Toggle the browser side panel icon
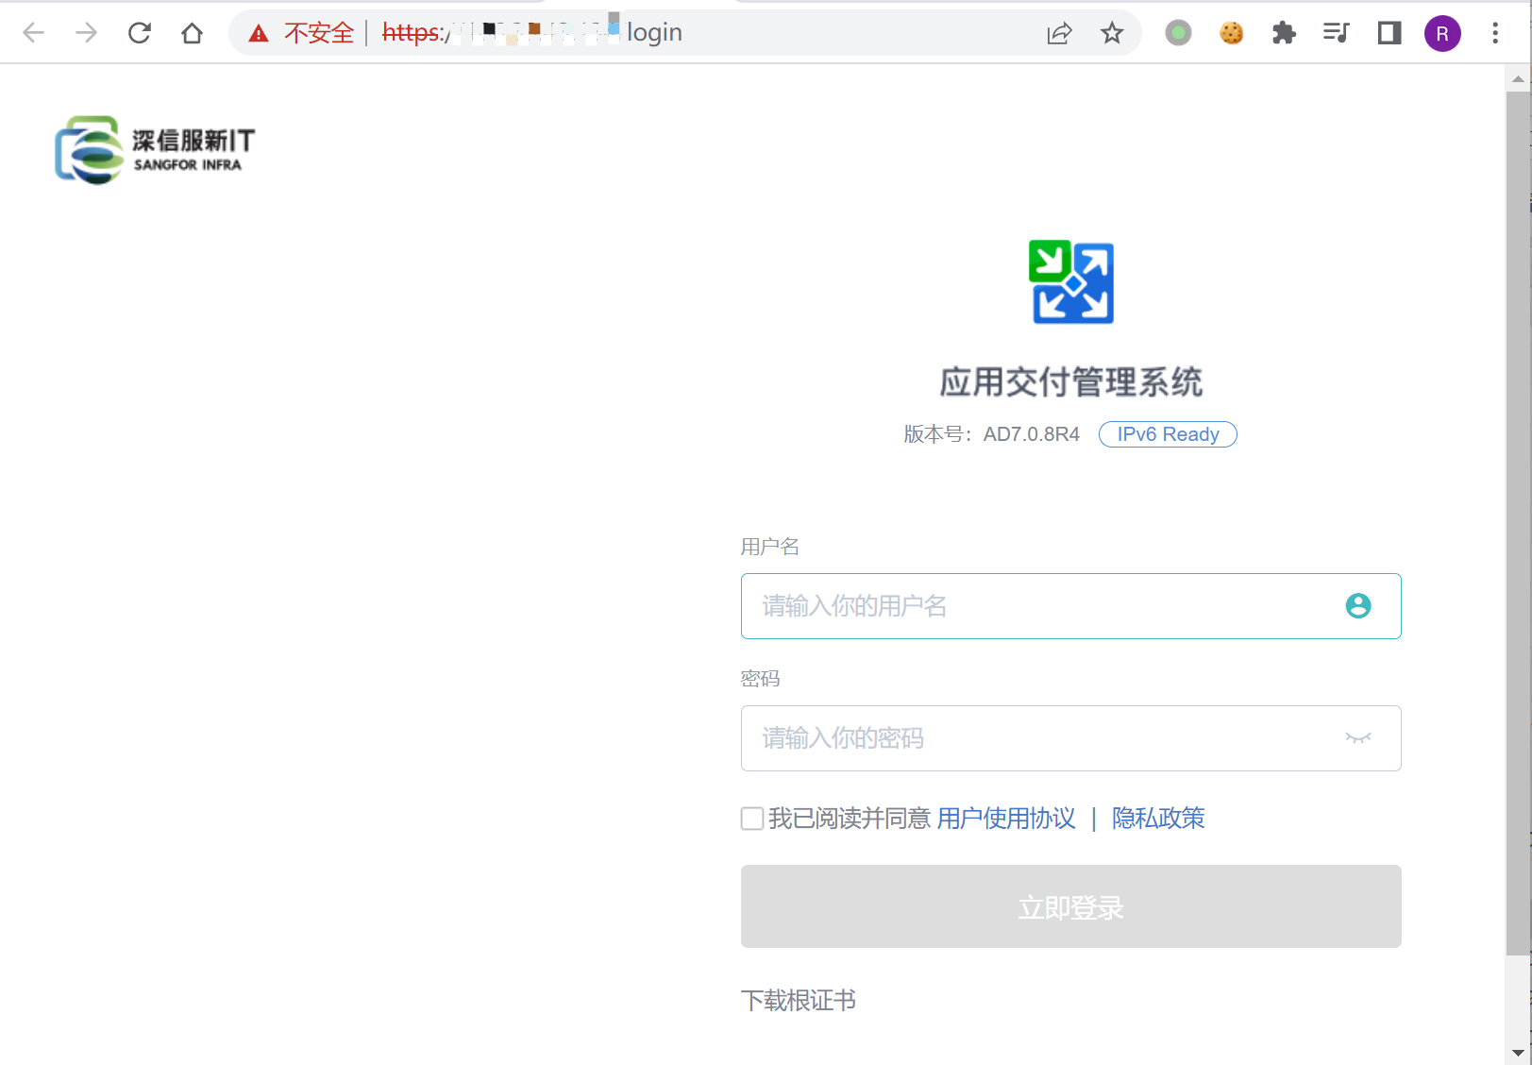 tap(1389, 33)
